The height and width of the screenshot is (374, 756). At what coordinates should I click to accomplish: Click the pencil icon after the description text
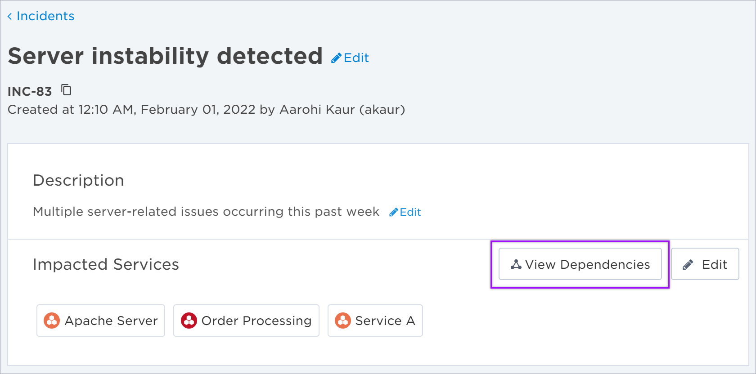(394, 212)
